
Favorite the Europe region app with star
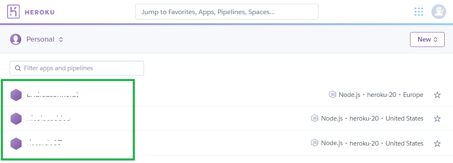[x=438, y=95]
